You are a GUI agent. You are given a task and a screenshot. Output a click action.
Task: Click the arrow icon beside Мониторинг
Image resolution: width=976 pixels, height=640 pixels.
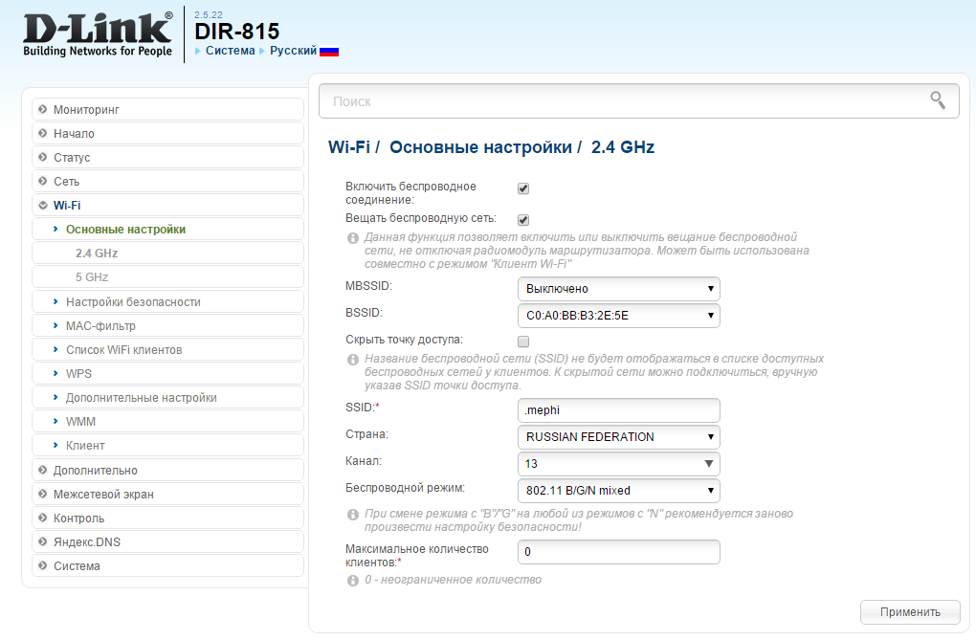pyautogui.click(x=43, y=110)
